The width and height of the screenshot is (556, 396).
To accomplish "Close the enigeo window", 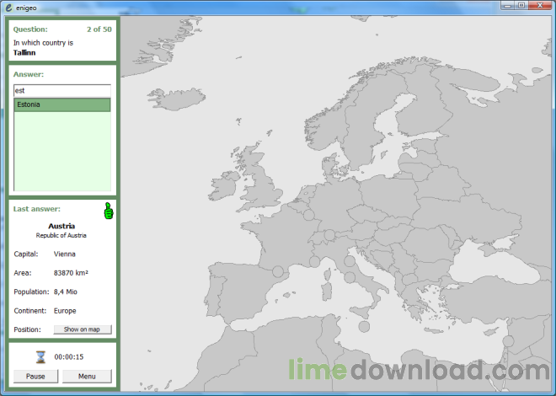I will pyautogui.click(x=542, y=6).
